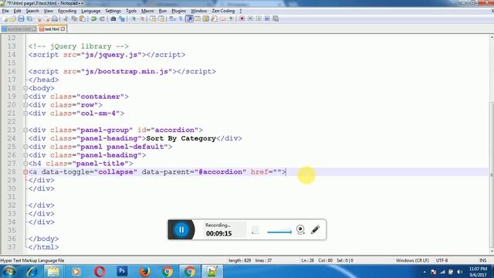Open Find with the binoculars icon
Image resolution: width=494 pixels, height=278 pixels.
[113, 19]
